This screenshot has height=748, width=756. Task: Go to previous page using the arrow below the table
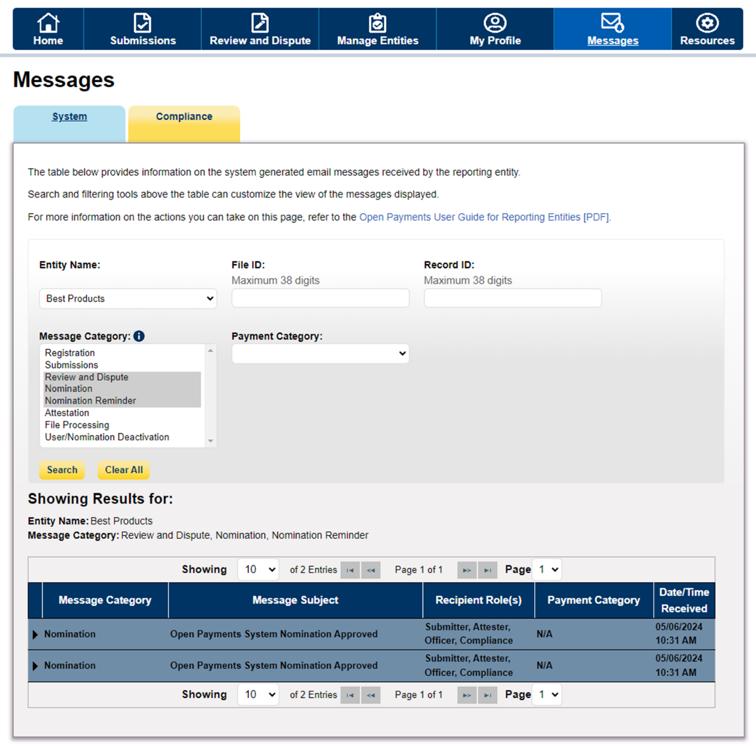[x=371, y=695]
